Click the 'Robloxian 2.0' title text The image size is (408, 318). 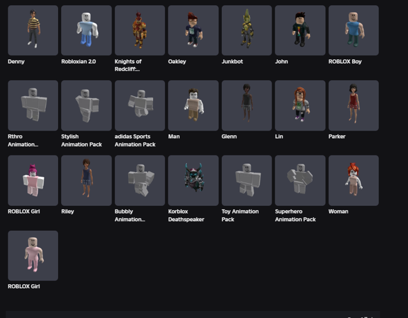click(x=78, y=62)
